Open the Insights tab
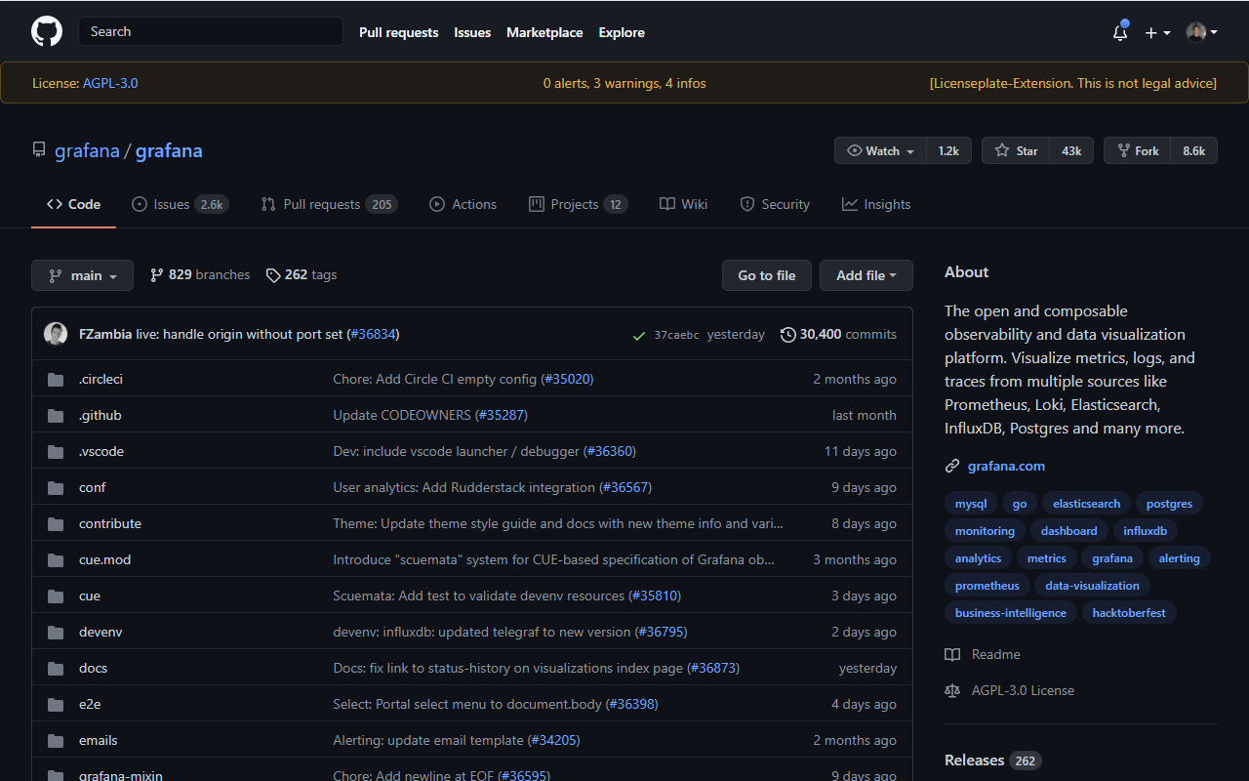Image resolution: width=1249 pixels, height=781 pixels. pyautogui.click(x=876, y=204)
